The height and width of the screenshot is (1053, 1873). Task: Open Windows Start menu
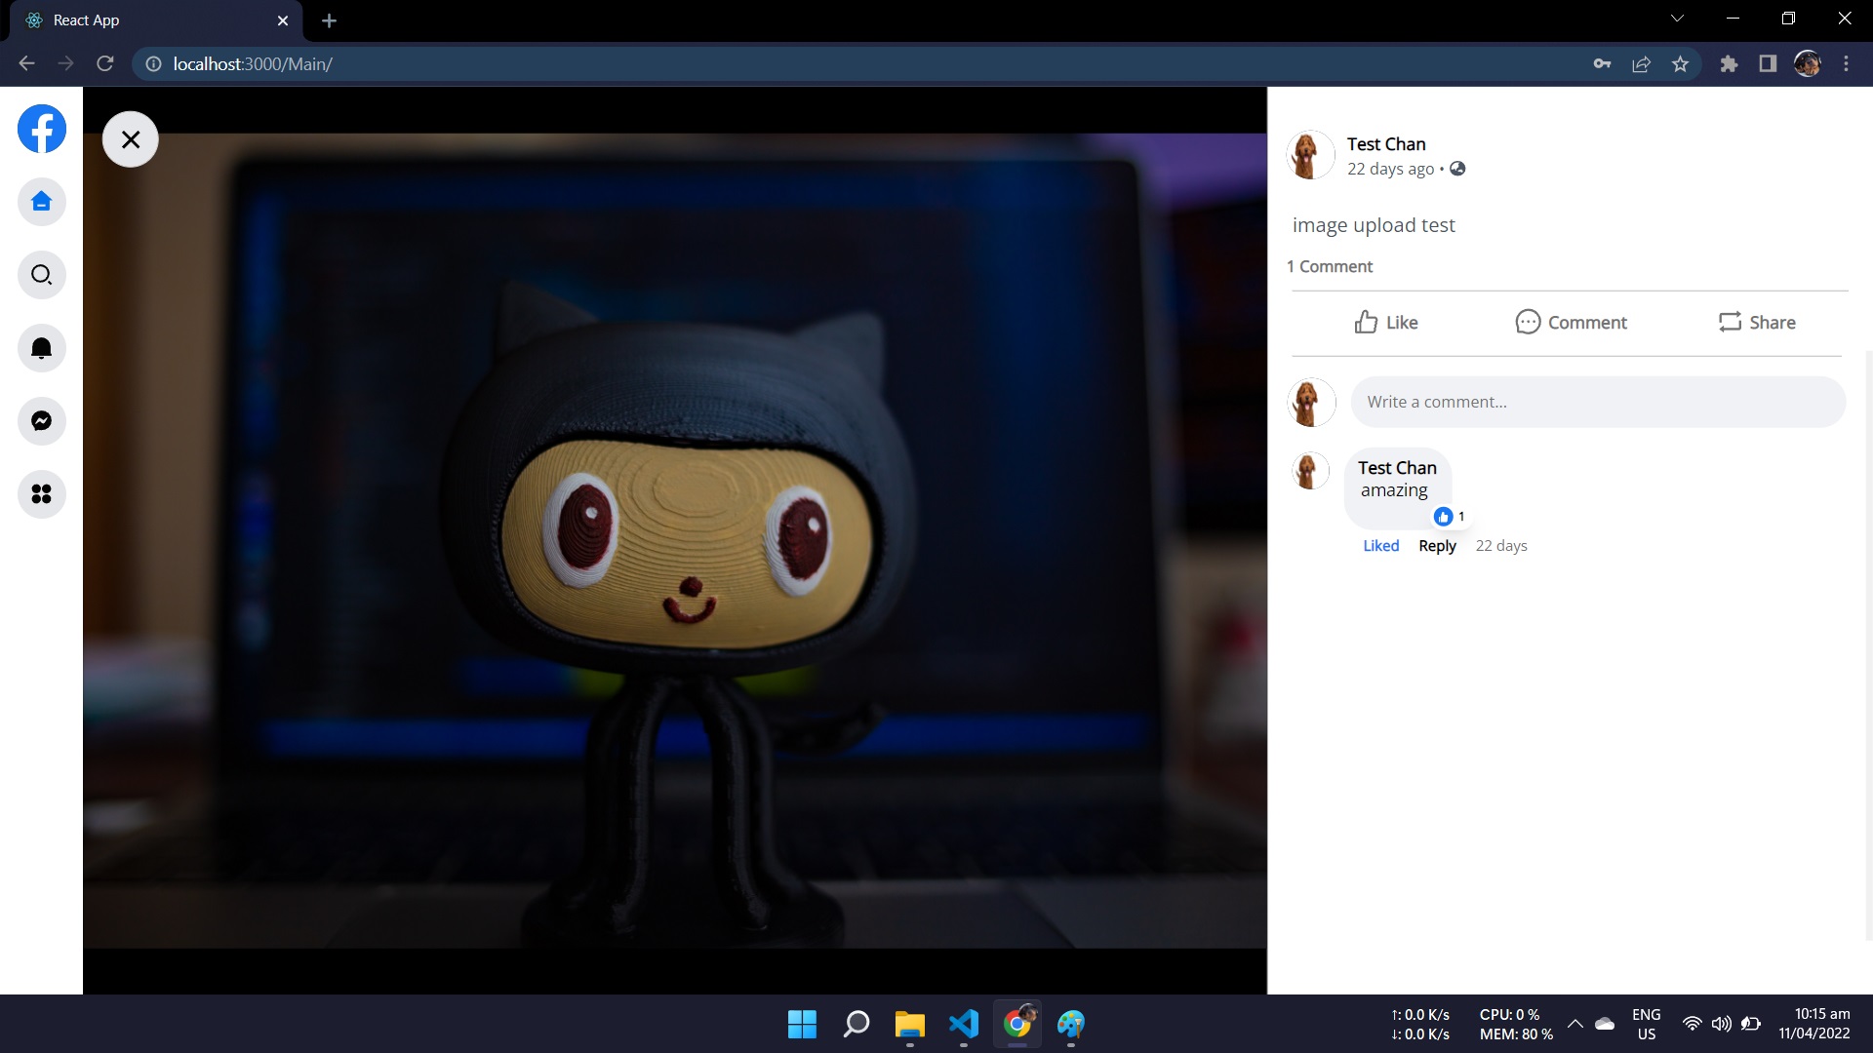(x=802, y=1024)
